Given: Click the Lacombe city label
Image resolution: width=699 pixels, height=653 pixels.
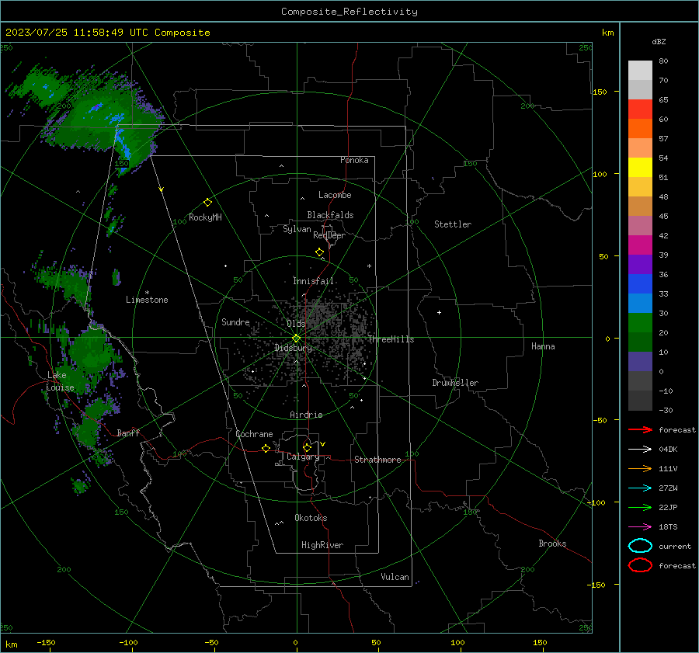Looking at the screenshot, I should point(335,195).
